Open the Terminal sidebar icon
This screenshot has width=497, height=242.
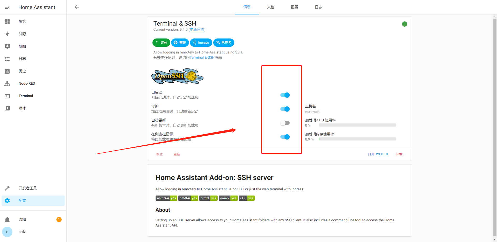(7, 96)
